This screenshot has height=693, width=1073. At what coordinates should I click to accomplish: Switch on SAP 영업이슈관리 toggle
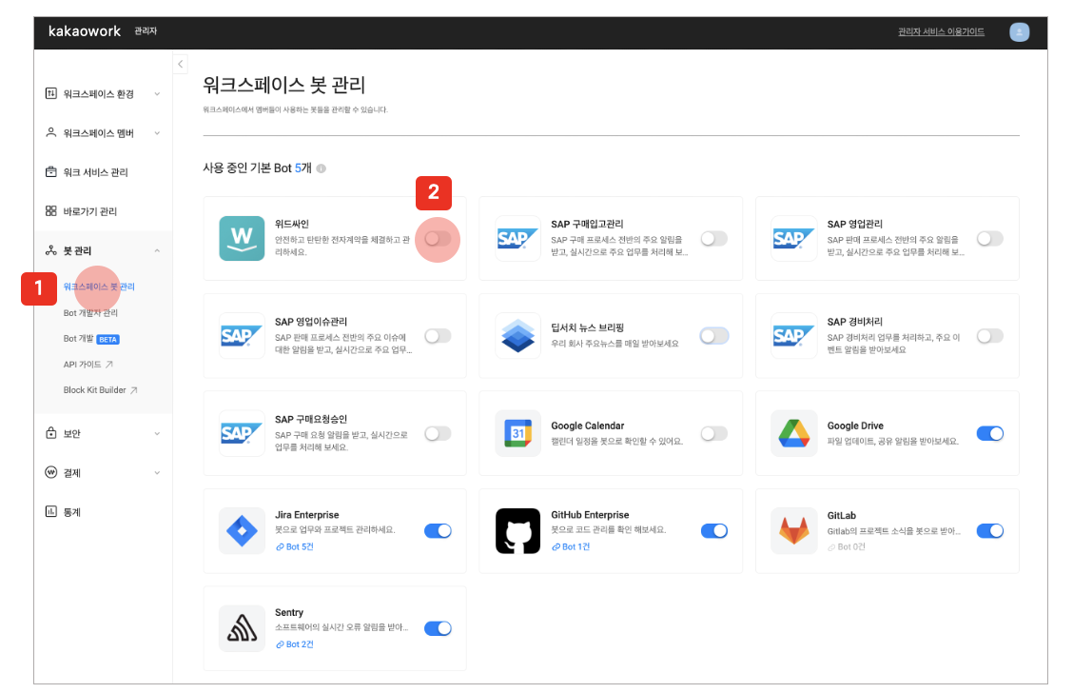[x=438, y=335]
